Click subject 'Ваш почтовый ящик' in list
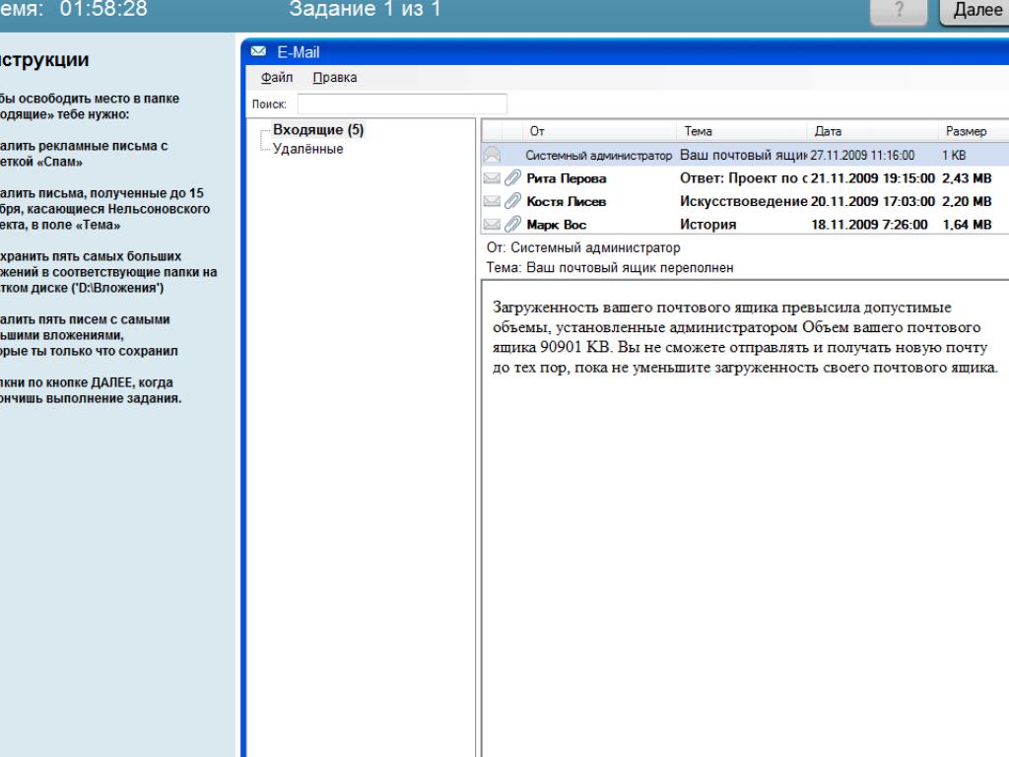Screen dimensions: 1009x757 [743, 155]
